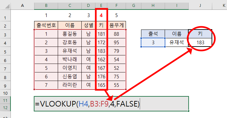Viewport: 227px width, 118px height.
Task: Click the 유재석 cell in column C
Action: point(70,51)
